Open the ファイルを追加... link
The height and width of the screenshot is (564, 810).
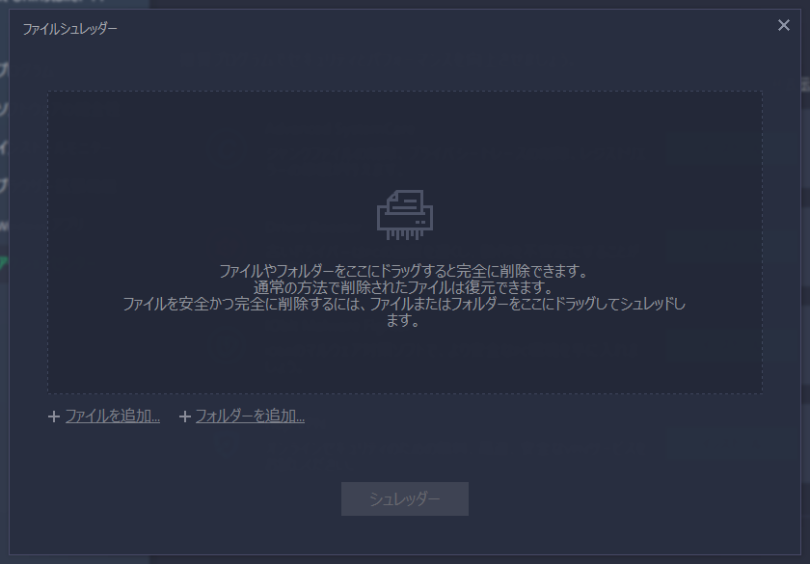[113, 416]
